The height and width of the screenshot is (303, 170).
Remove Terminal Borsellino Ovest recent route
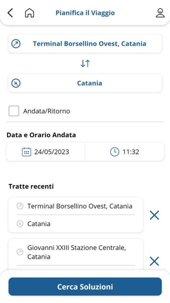pyautogui.click(x=154, y=215)
